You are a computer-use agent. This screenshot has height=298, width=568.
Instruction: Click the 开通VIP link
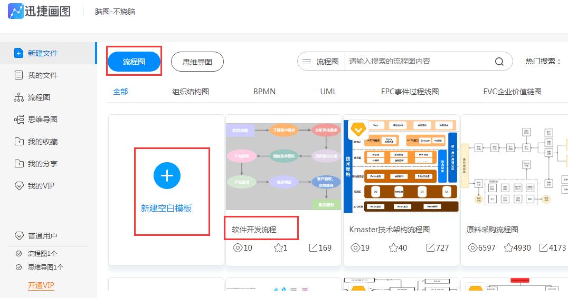click(x=41, y=285)
